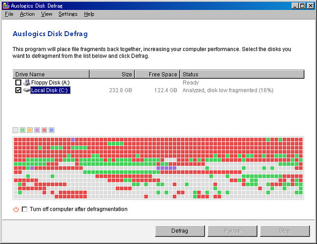This screenshot has width=317, height=244.
Task: Click the Status column header
Action: click(x=241, y=74)
